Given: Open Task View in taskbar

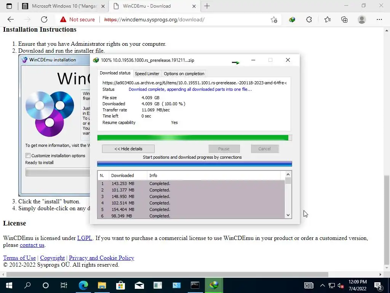Looking at the screenshot, I should point(64,285).
